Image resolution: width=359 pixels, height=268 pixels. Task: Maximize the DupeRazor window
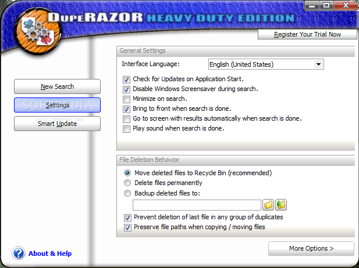point(326,5)
